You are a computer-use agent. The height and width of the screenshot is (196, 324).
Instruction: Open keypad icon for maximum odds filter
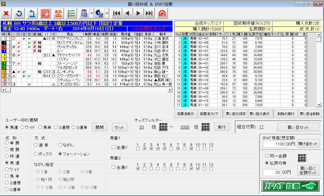pos(205,127)
